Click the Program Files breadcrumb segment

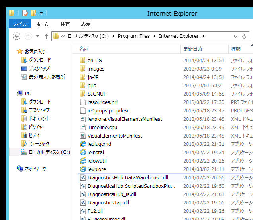[x=134, y=36]
